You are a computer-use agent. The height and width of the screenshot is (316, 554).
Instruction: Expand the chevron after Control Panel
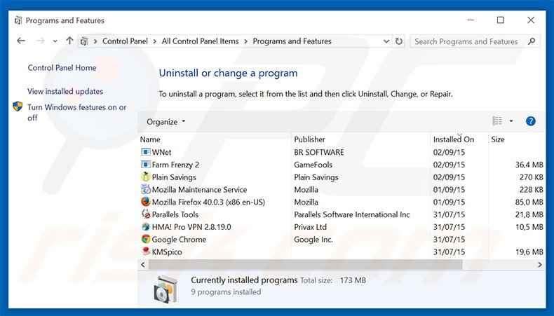[155, 41]
